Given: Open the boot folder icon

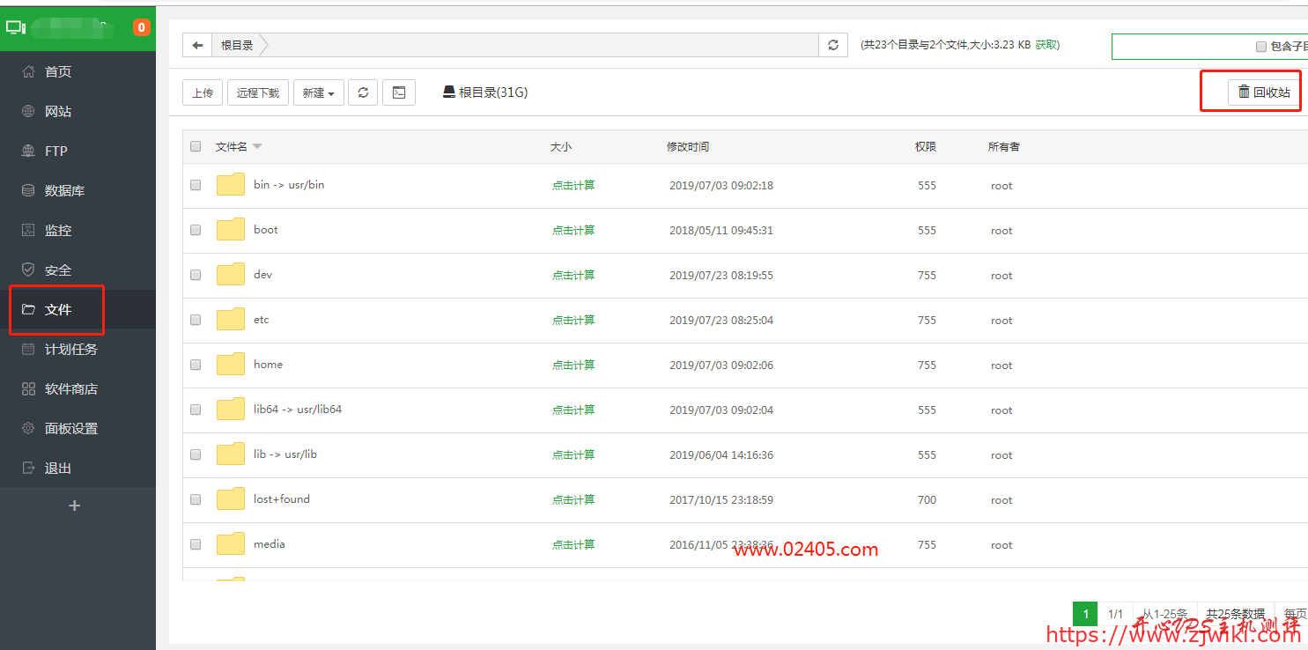Looking at the screenshot, I should 231,230.
